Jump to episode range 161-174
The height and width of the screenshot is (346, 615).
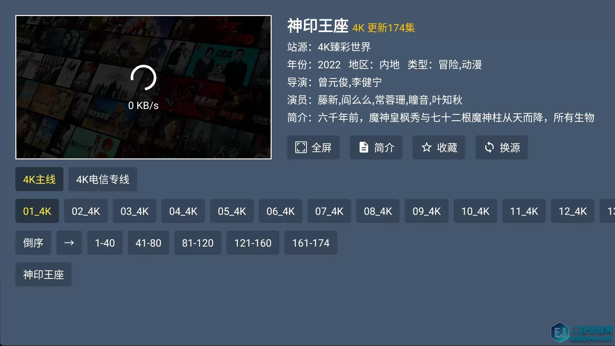[x=311, y=243]
